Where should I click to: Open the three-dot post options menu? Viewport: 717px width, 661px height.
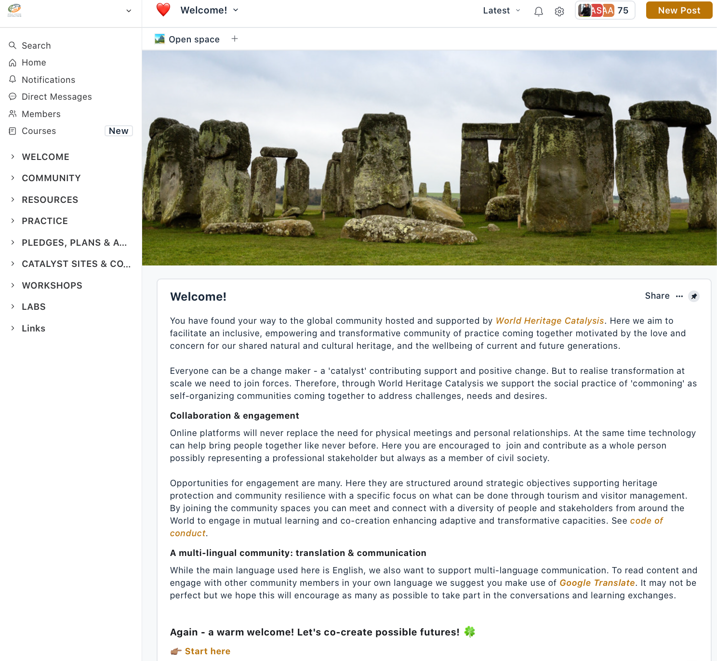click(x=679, y=296)
